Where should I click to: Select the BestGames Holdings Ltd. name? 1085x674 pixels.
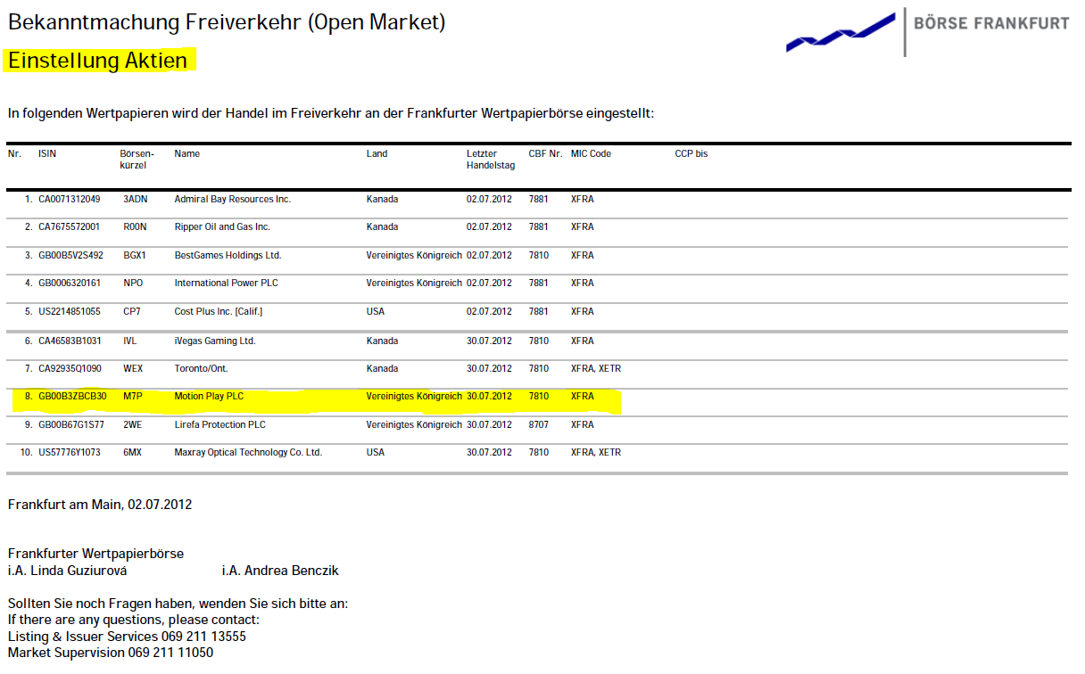[228, 256]
